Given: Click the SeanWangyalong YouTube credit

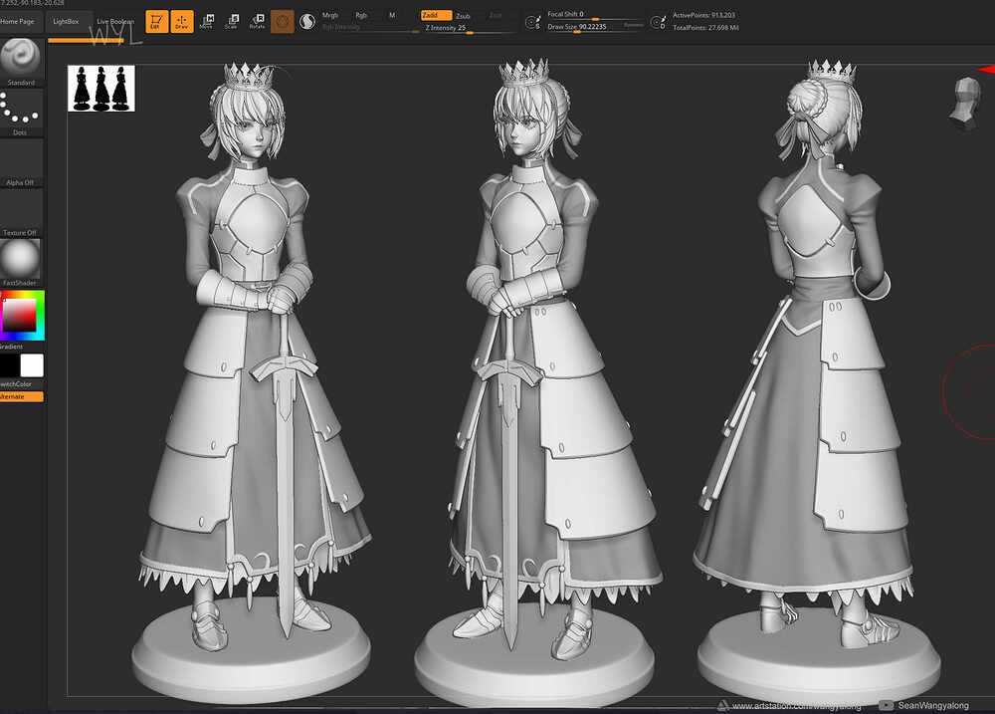Looking at the screenshot, I should (x=933, y=705).
